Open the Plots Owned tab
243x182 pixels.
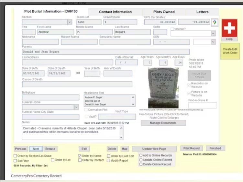pyautogui.click(x=164, y=12)
